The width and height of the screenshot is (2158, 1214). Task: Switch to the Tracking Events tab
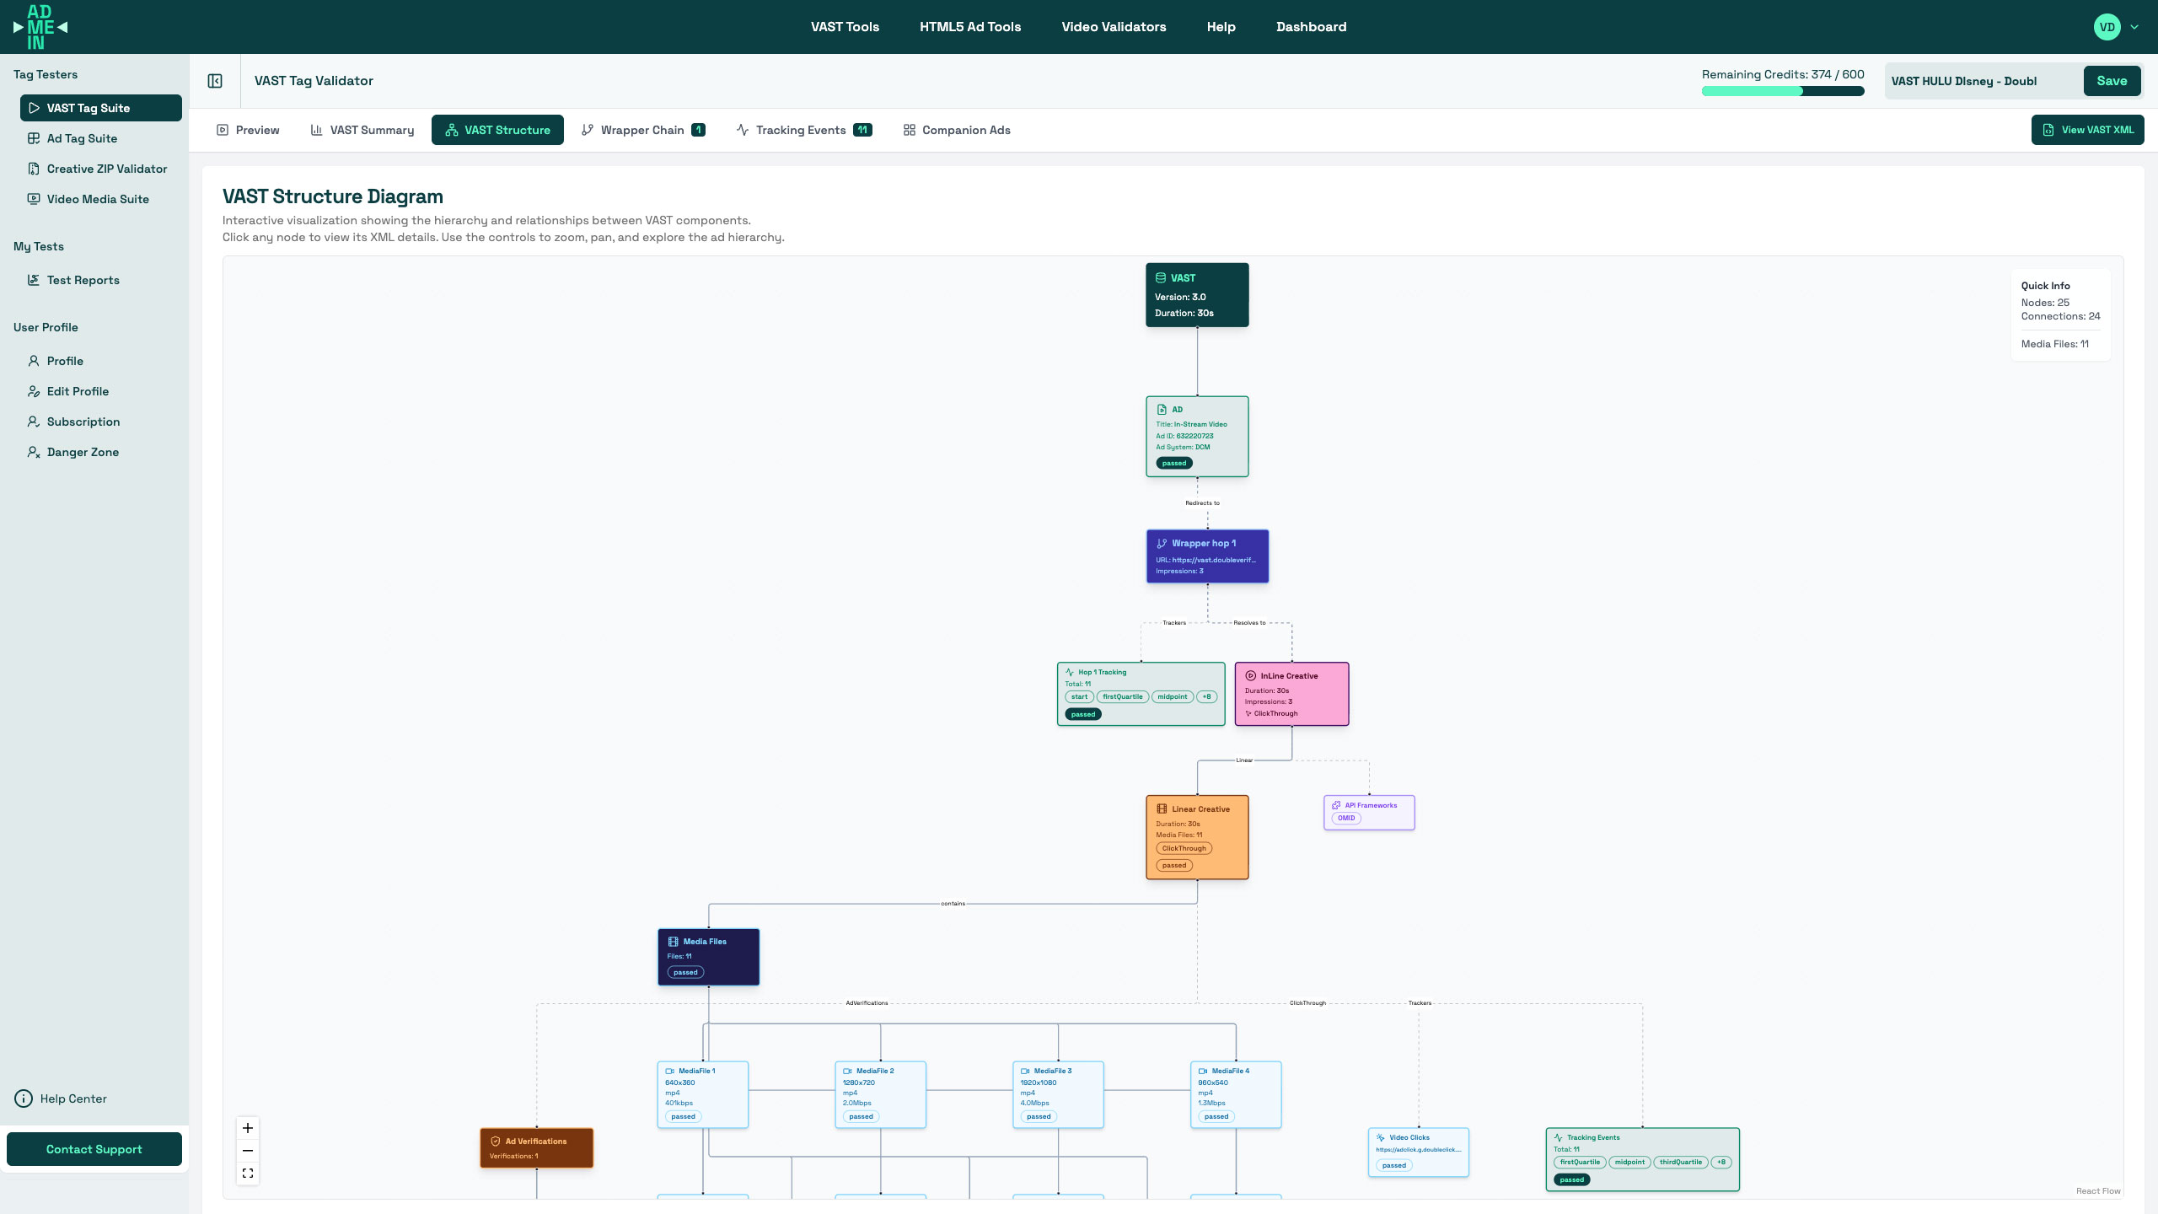coord(803,130)
